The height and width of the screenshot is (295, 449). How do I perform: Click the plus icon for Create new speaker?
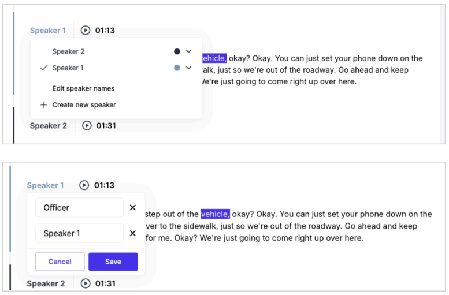[x=43, y=104]
